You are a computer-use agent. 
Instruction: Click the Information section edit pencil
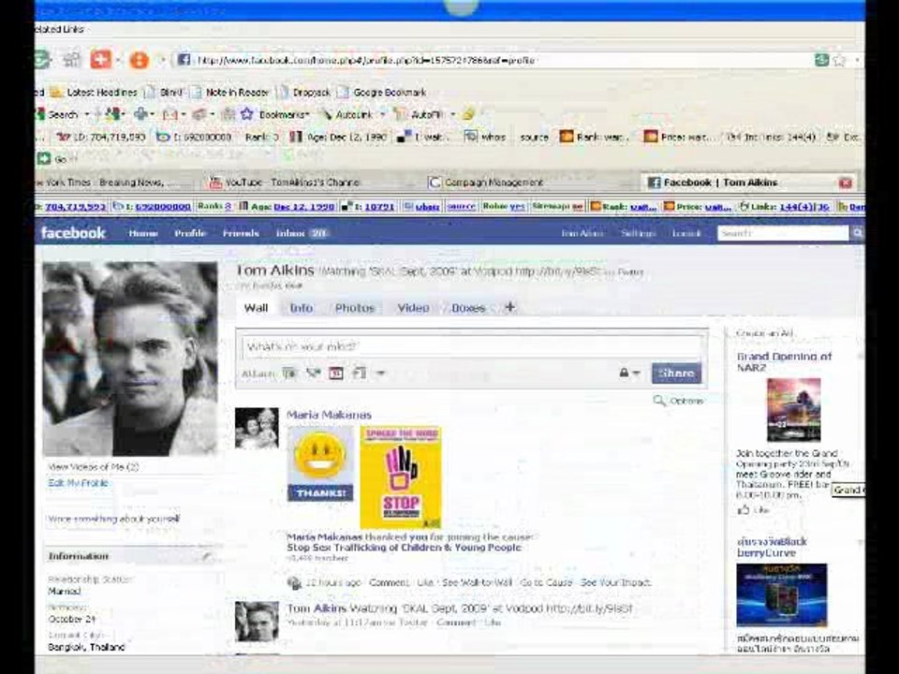tap(206, 556)
